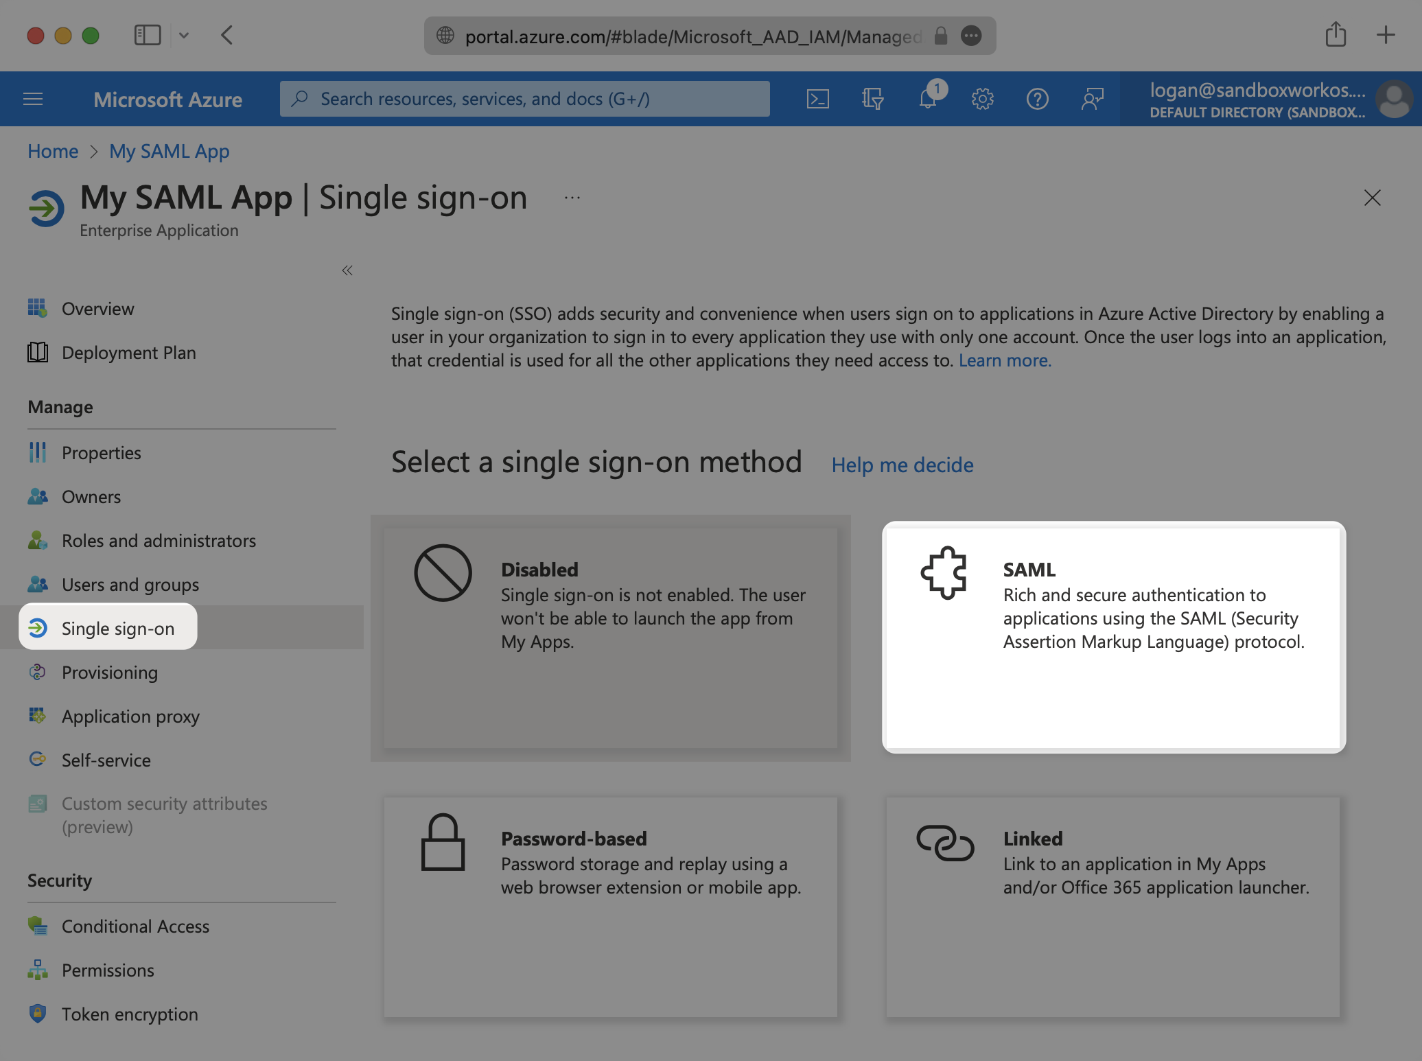This screenshot has height=1061, width=1422.
Task: Select the SAML sign-on method card
Action: [1112, 637]
